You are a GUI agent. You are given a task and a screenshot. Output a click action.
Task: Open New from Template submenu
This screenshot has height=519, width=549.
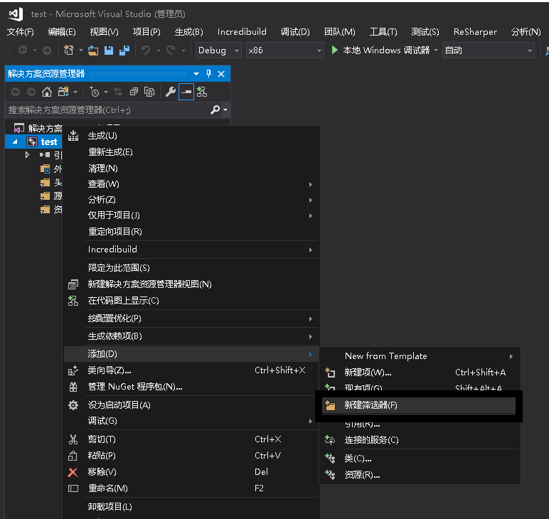point(420,356)
